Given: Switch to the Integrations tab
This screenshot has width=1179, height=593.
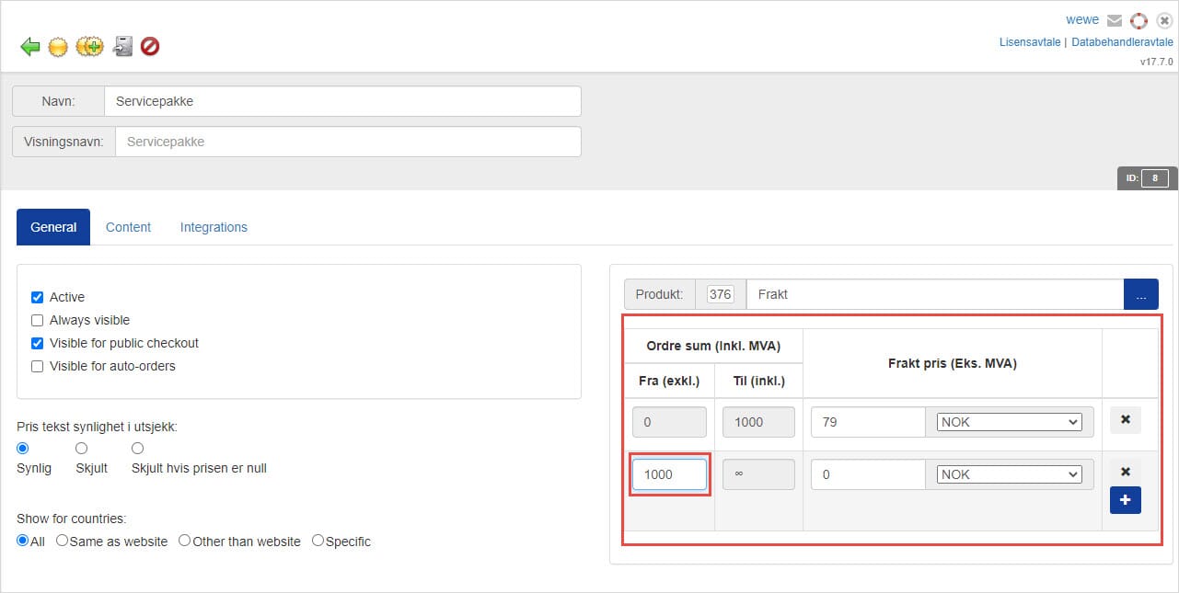Looking at the screenshot, I should (x=214, y=227).
